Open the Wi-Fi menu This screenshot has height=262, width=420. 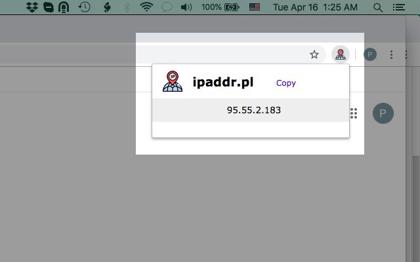[x=146, y=7]
